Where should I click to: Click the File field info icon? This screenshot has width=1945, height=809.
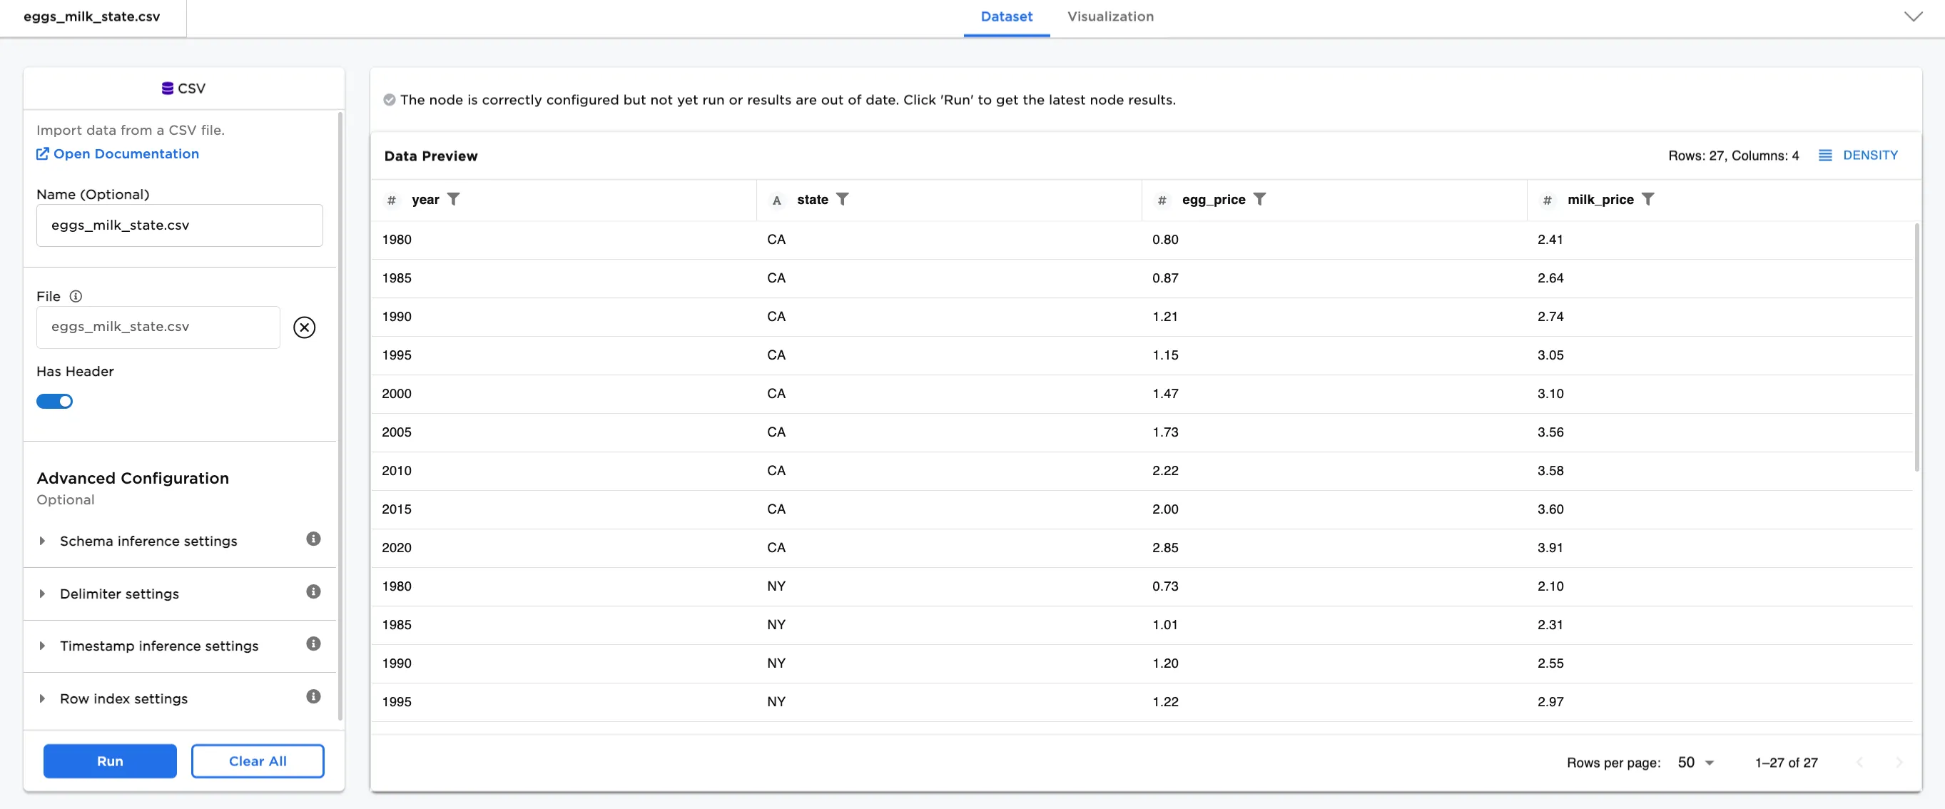[x=76, y=297]
